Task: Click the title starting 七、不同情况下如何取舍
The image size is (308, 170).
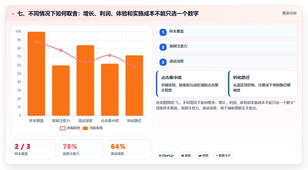Action: [108, 13]
